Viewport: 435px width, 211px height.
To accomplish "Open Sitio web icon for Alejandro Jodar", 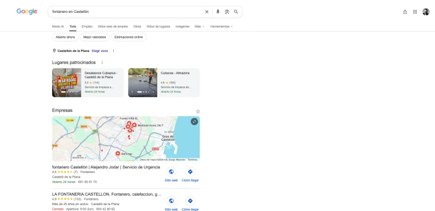I will coord(171,172).
